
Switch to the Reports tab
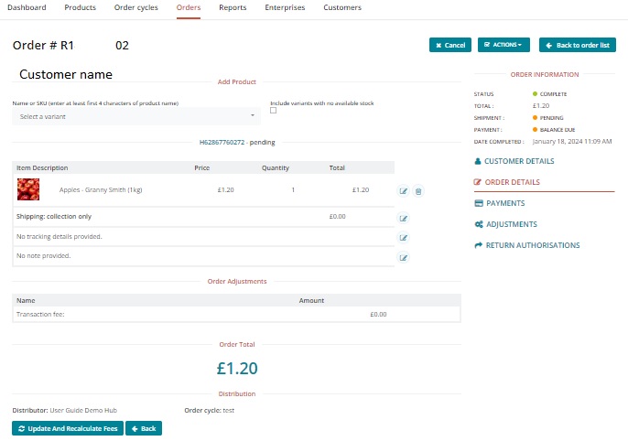[233, 7]
